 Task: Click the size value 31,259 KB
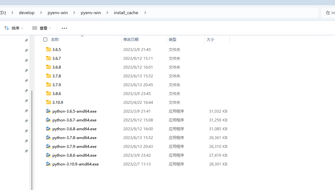(218, 120)
